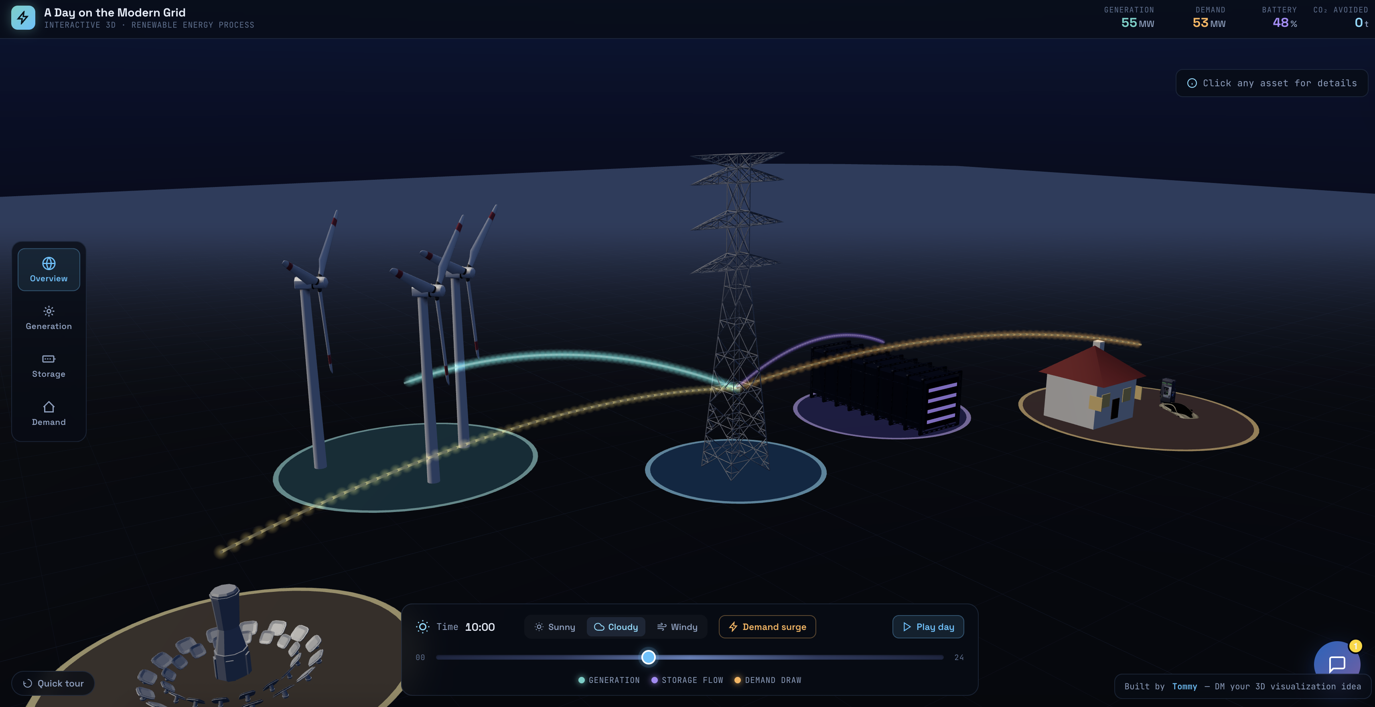Click the EV charger next to the house

click(1168, 391)
